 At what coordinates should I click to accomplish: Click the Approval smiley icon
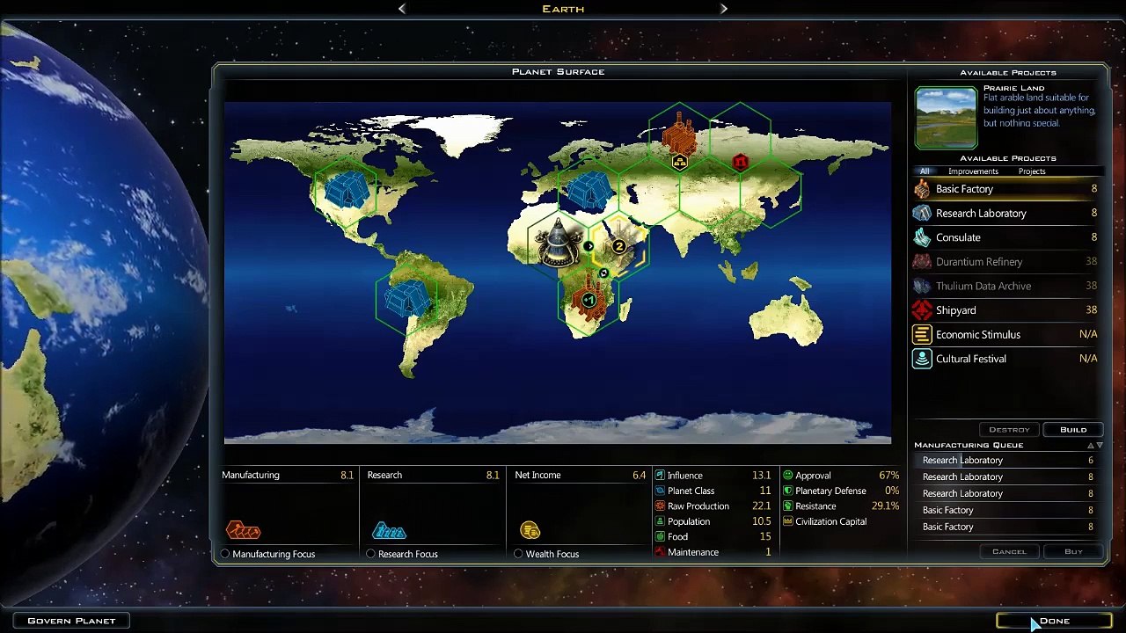click(x=788, y=476)
